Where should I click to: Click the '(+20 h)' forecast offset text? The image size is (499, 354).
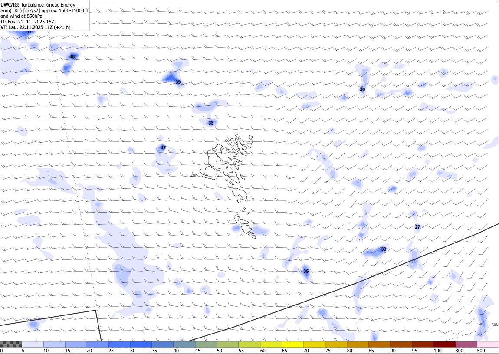62,27
